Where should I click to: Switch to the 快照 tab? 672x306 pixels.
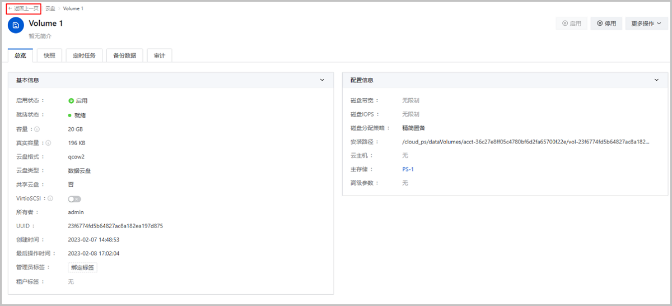49,55
